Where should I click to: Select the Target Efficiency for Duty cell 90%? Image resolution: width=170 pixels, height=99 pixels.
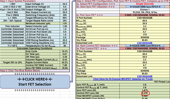point(65,18)
